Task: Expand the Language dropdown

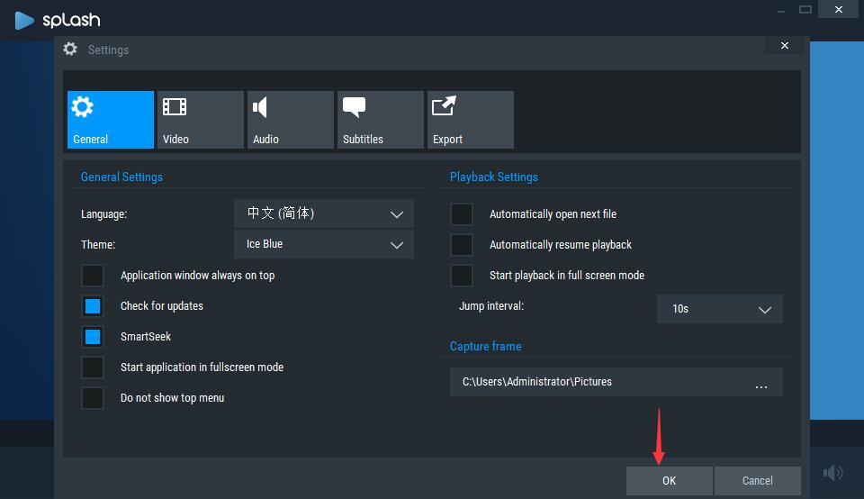Action: [x=324, y=213]
